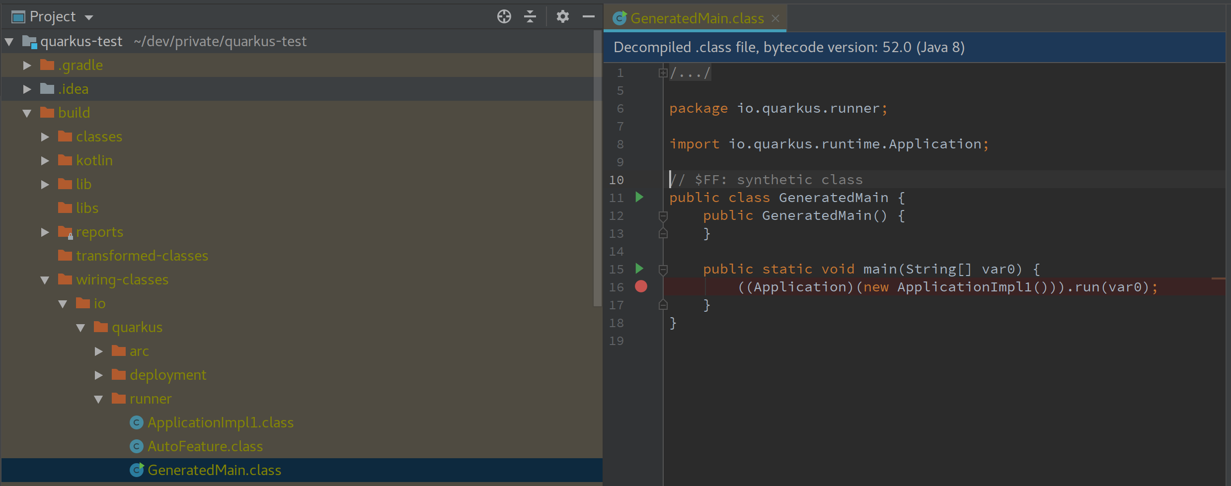Click the '$FF: synthetic class' comment
Viewport: 1231px width, 486px height.
(x=778, y=180)
